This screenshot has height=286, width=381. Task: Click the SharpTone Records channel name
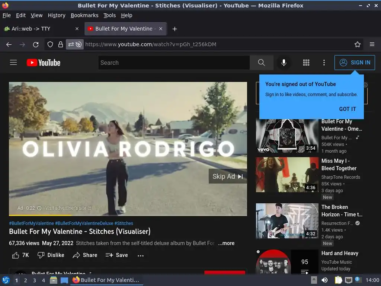(x=341, y=177)
